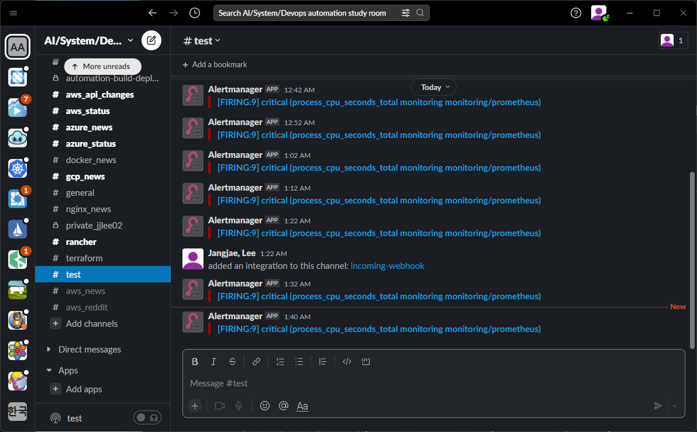Send the message with arrow icon
This screenshot has height=432, width=697.
tap(658, 406)
